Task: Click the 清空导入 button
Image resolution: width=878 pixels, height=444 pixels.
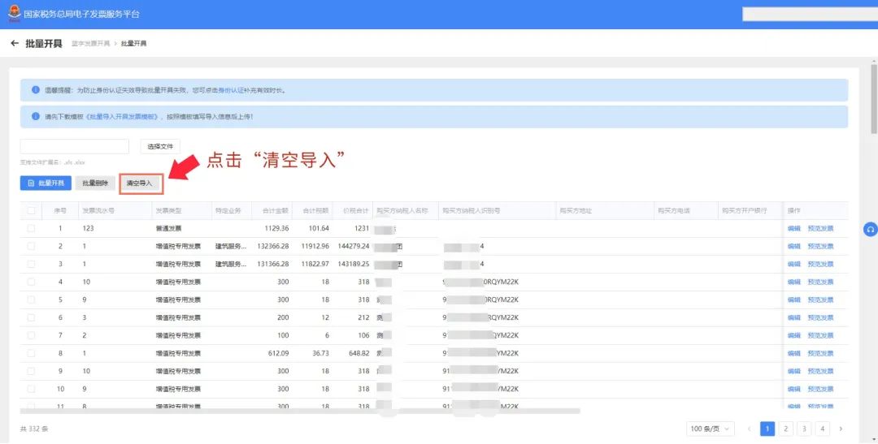Action: (140, 183)
